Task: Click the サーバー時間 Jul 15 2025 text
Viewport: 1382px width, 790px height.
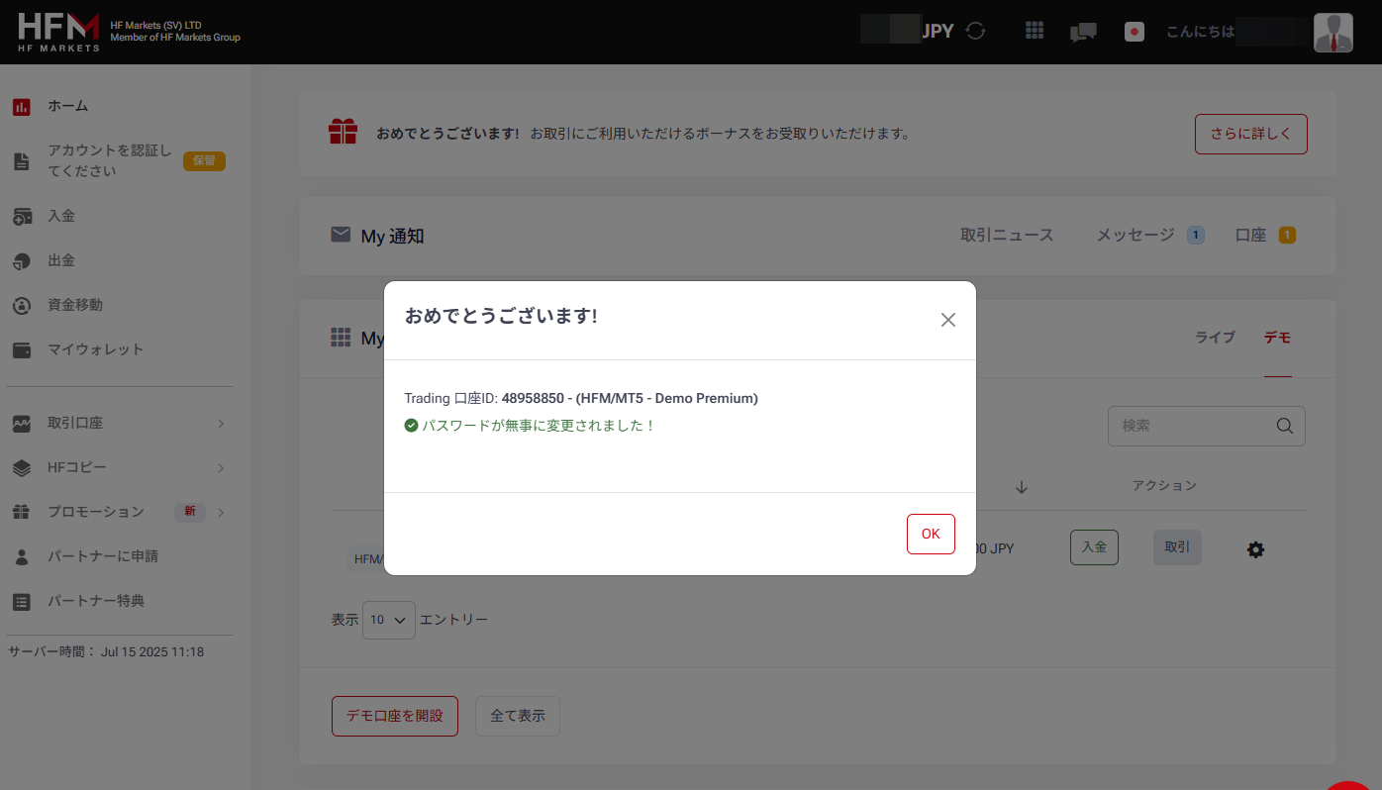Action: pos(106,651)
